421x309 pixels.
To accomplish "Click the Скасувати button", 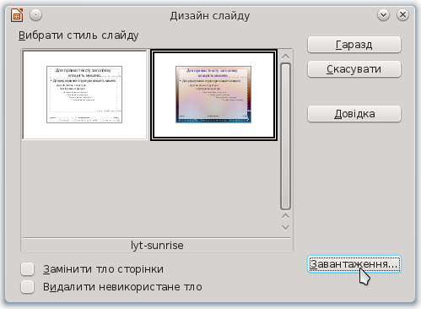I will tap(354, 69).
